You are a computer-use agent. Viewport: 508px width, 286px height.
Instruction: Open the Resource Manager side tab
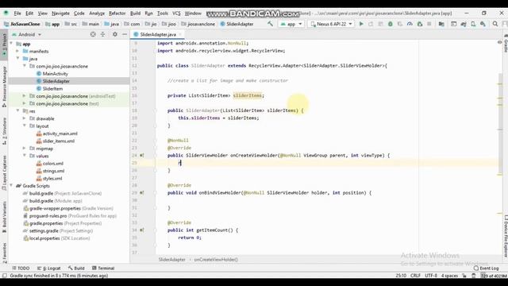(x=4, y=87)
